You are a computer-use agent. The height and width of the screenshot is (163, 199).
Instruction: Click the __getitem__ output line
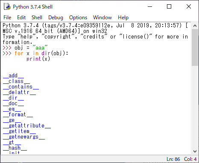(x=19, y=131)
